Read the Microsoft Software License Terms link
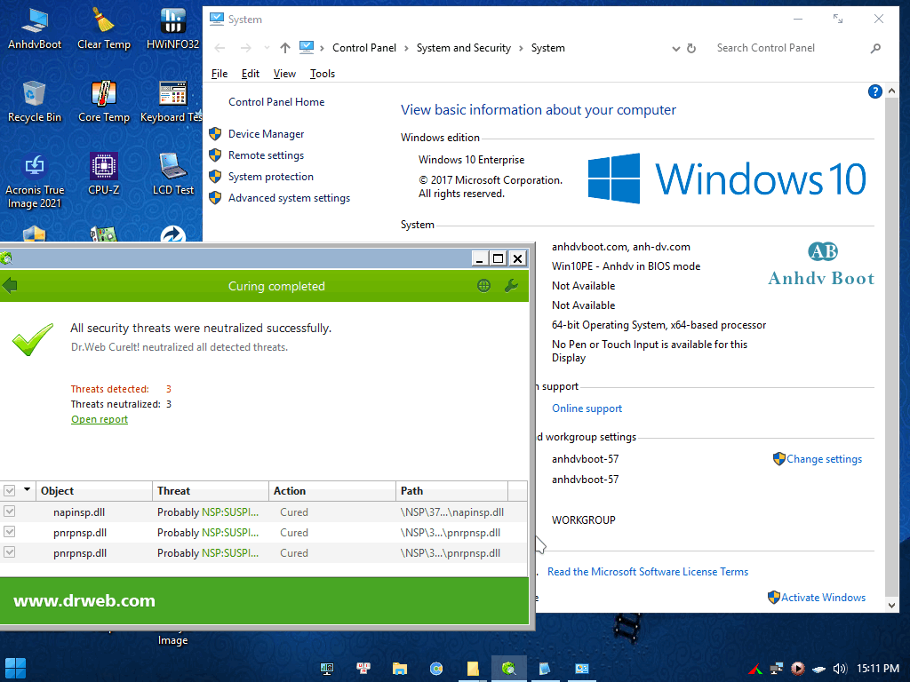910x682 pixels. (648, 572)
